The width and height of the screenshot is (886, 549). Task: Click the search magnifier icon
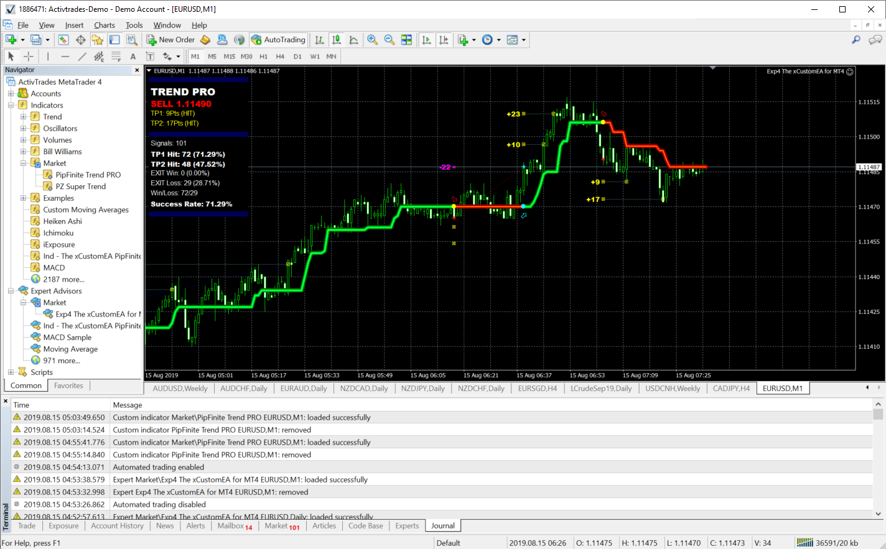coord(856,40)
